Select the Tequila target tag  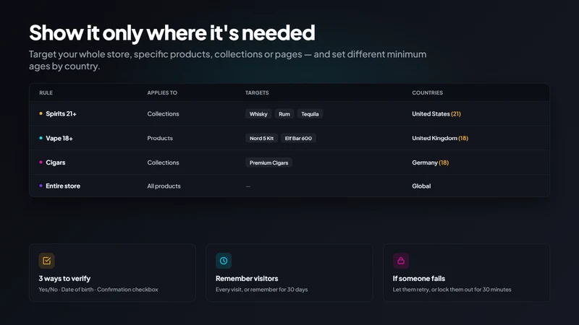point(310,114)
